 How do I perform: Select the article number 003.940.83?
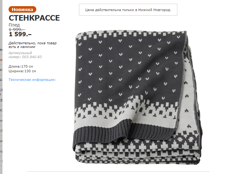pyautogui.click(x=32, y=57)
